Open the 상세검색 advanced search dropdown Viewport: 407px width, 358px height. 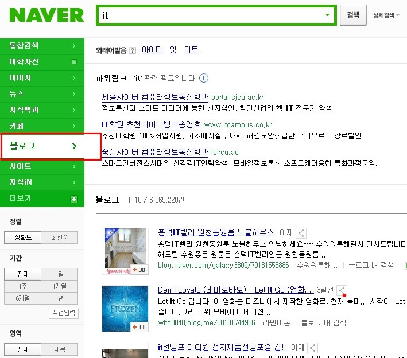click(x=386, y=15)
